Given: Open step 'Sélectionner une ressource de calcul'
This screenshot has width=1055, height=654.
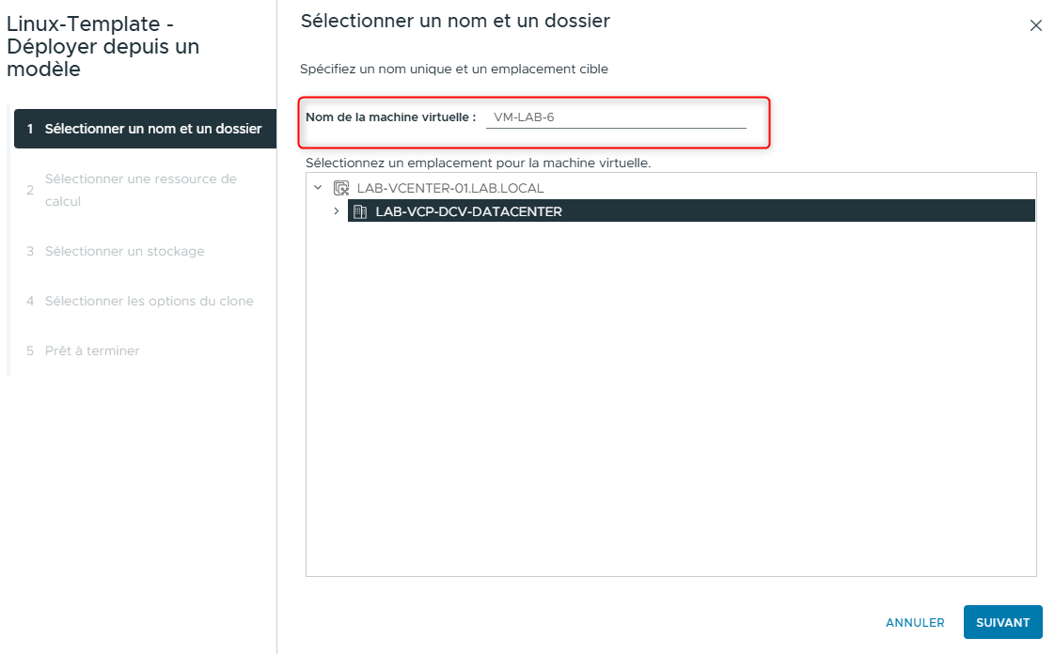Looking at the screenshot, I should (141, 190).
